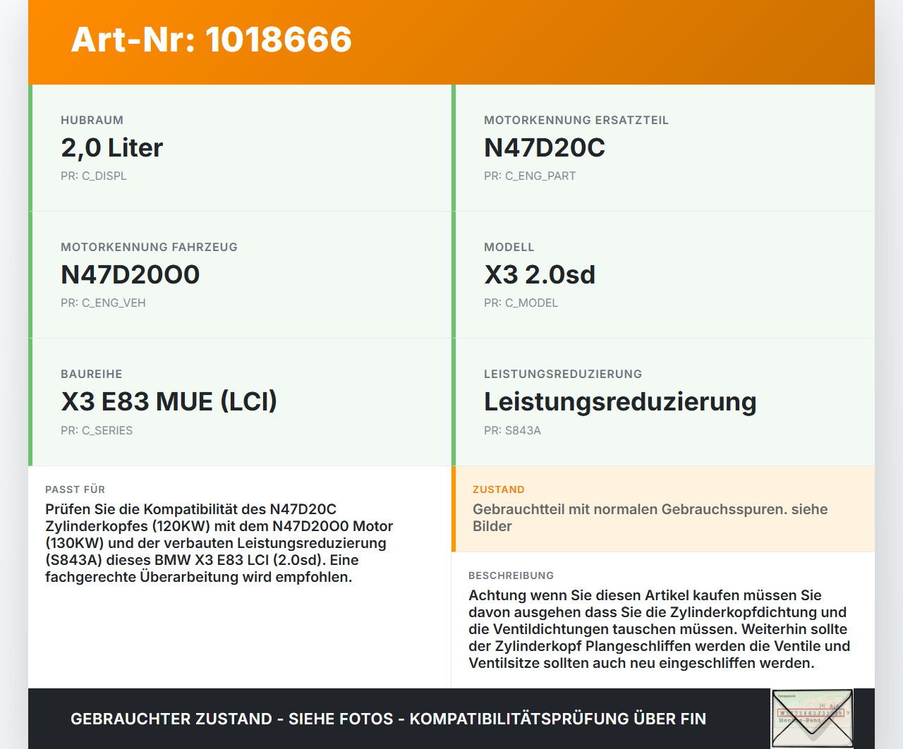Switch to the BESCHREIBUNG section header
This screenshot has height=749, width=903.
pos(511,575)
